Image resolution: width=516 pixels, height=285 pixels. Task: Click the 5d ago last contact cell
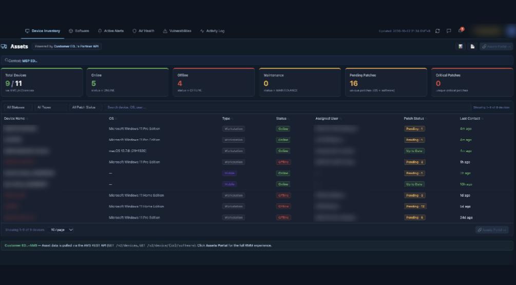pyautogui.click(x=465, y=206)
